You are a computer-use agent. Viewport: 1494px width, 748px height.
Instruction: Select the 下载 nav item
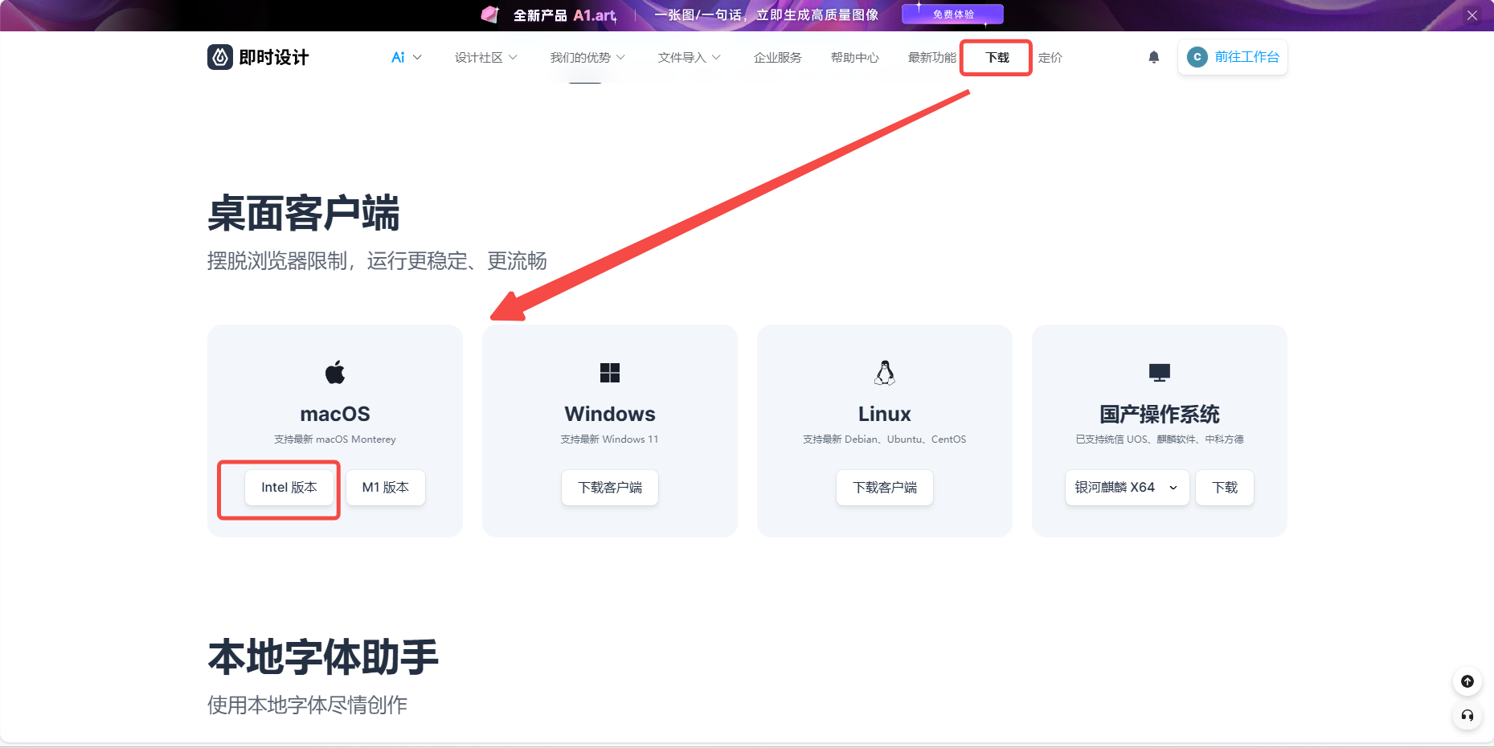tap(997, 57)
